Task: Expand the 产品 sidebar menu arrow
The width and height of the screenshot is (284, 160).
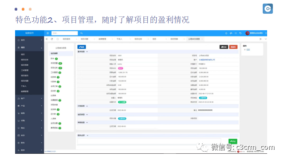Action: [x=41, y=106]
